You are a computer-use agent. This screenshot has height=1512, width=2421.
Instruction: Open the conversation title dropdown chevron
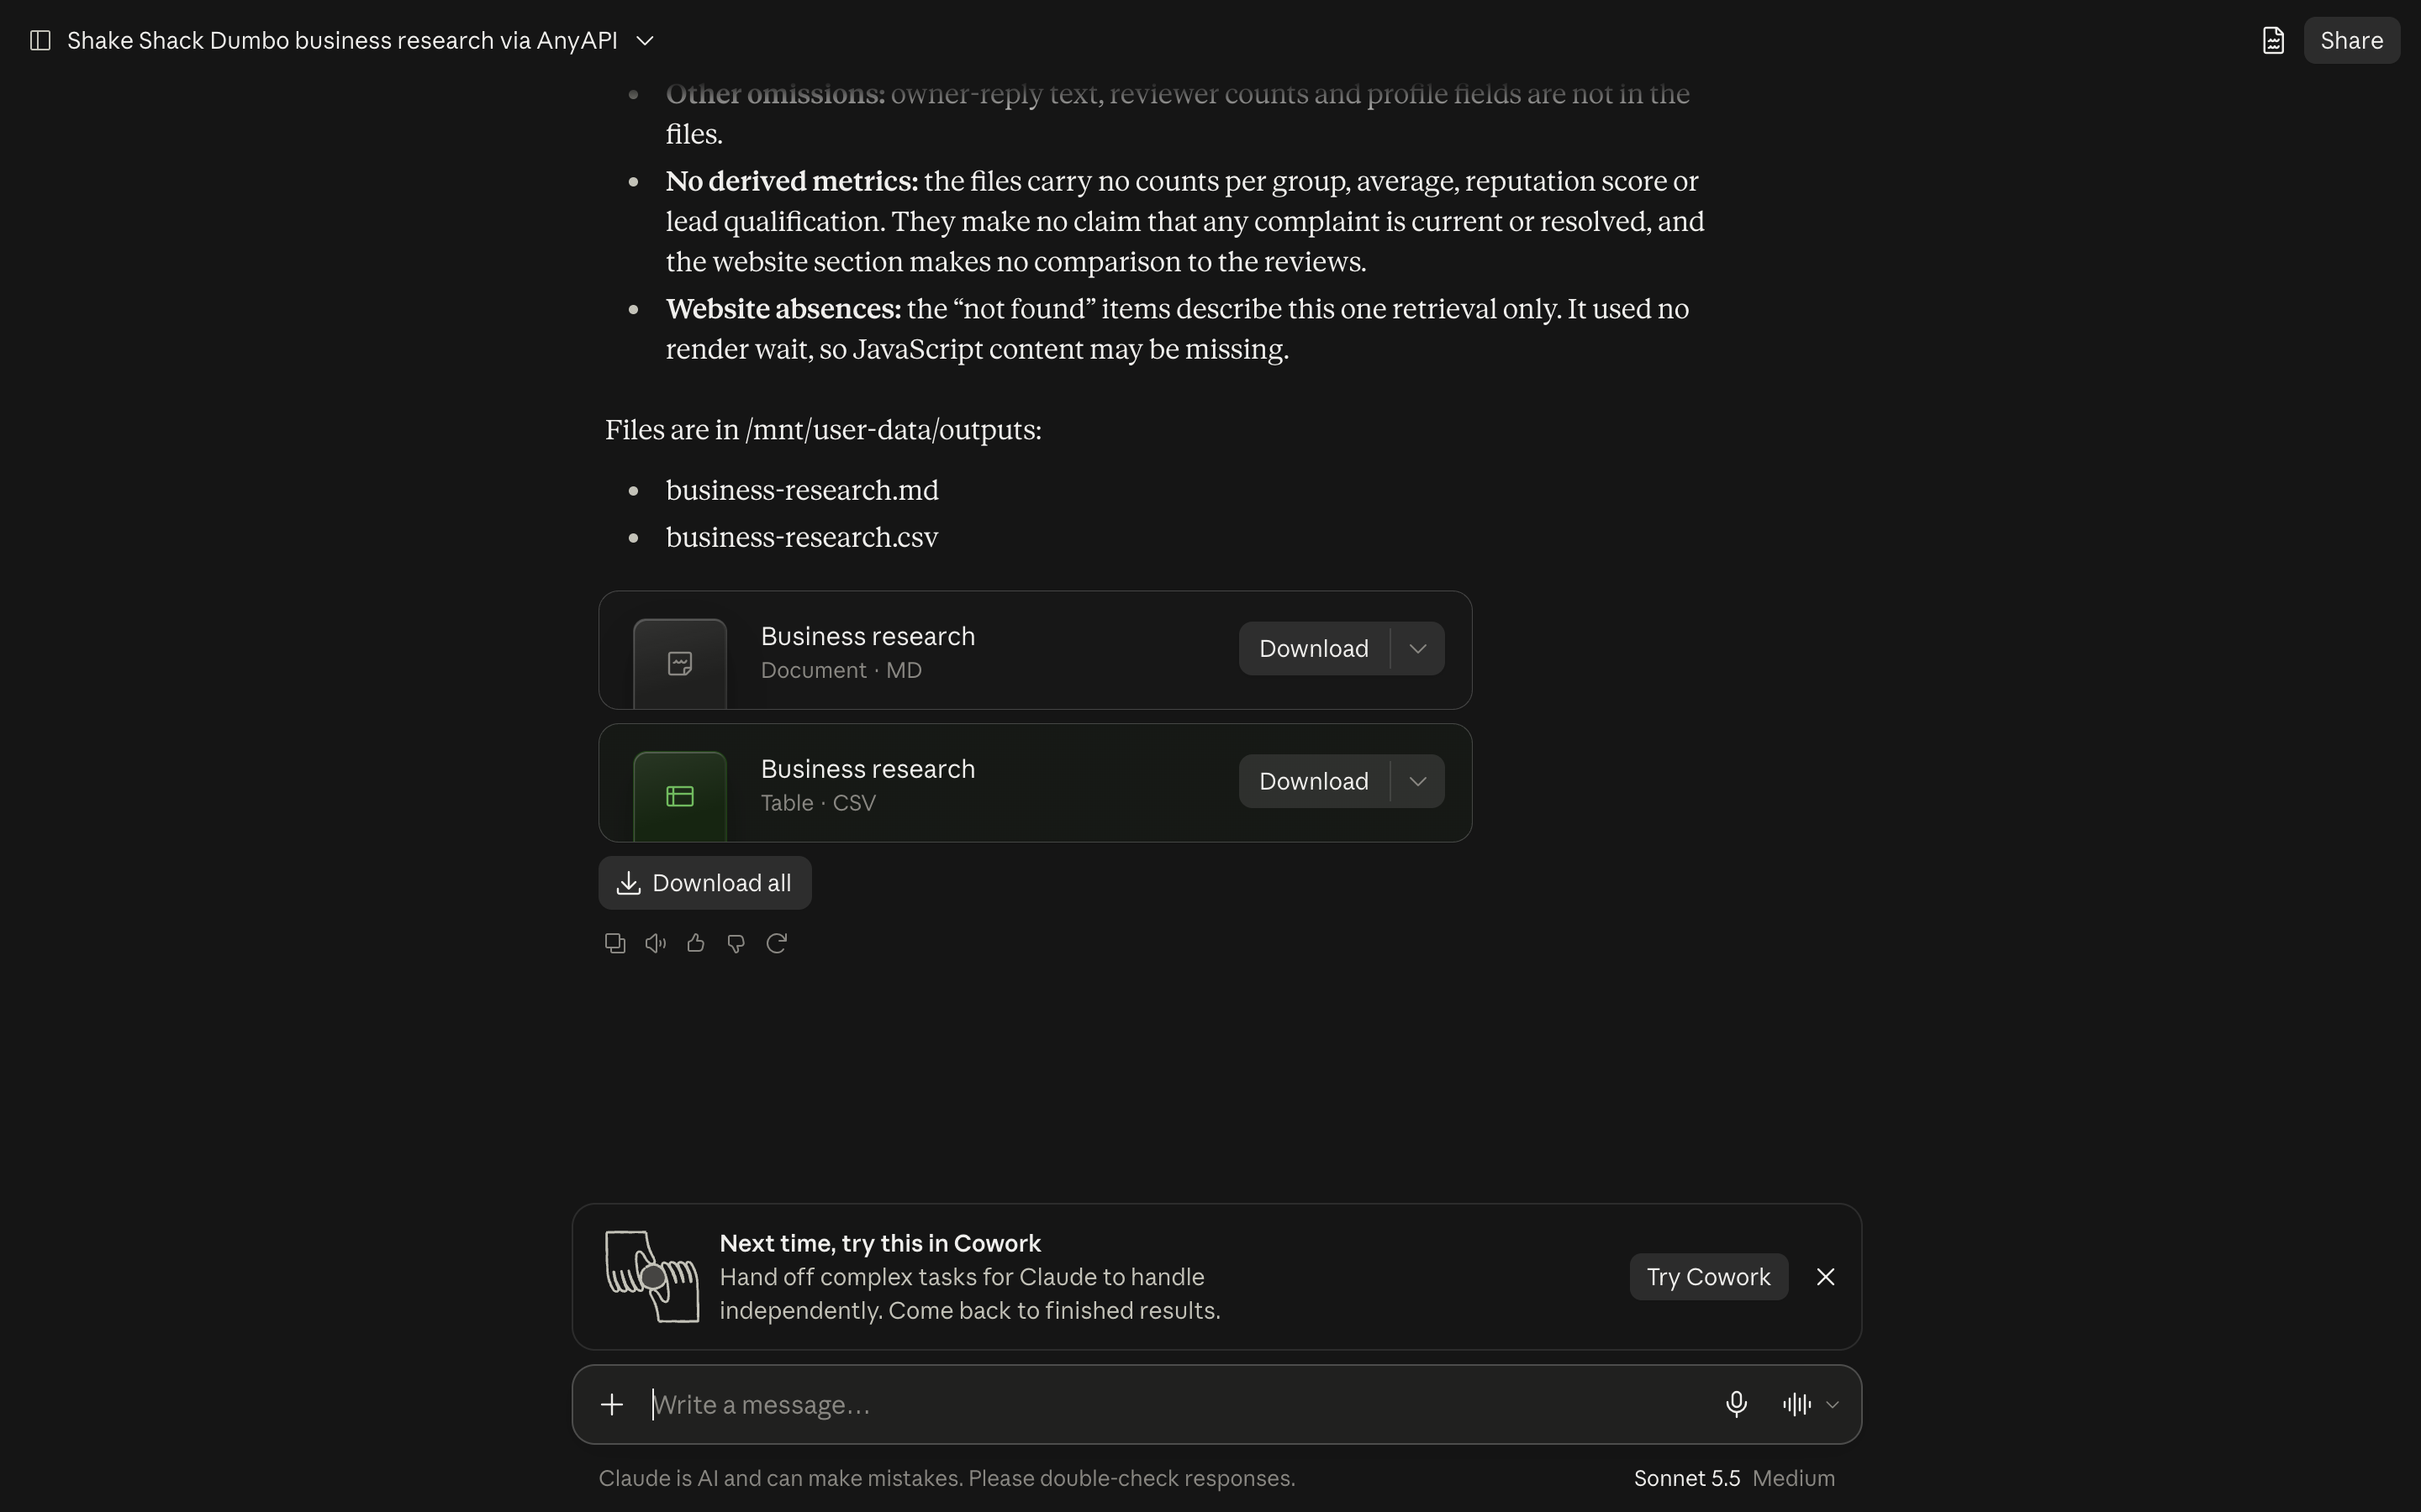pos(646,41)
